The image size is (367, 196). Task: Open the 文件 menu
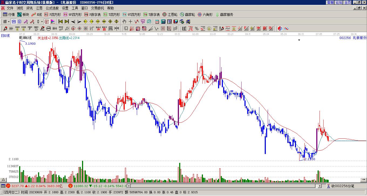point(10,8)
